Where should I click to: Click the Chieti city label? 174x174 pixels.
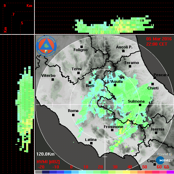(153, 88)
